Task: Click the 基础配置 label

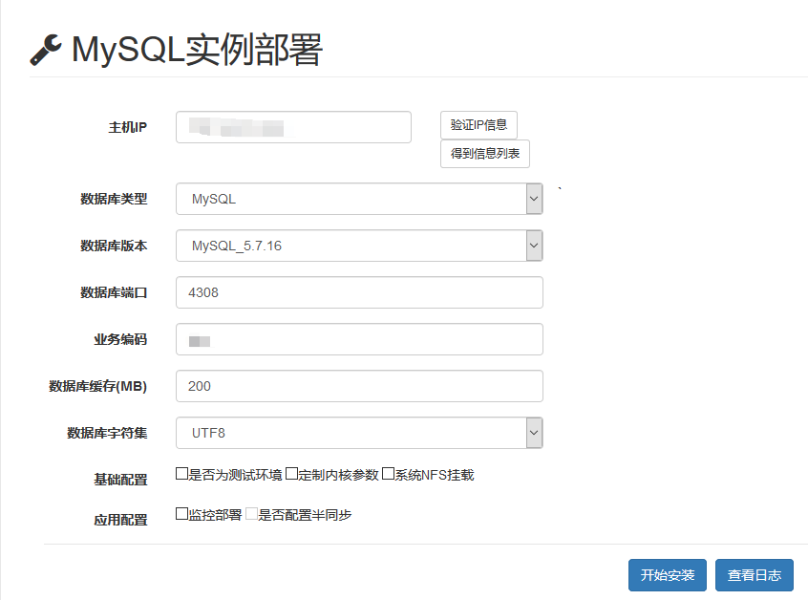Action: coord(120,480)
